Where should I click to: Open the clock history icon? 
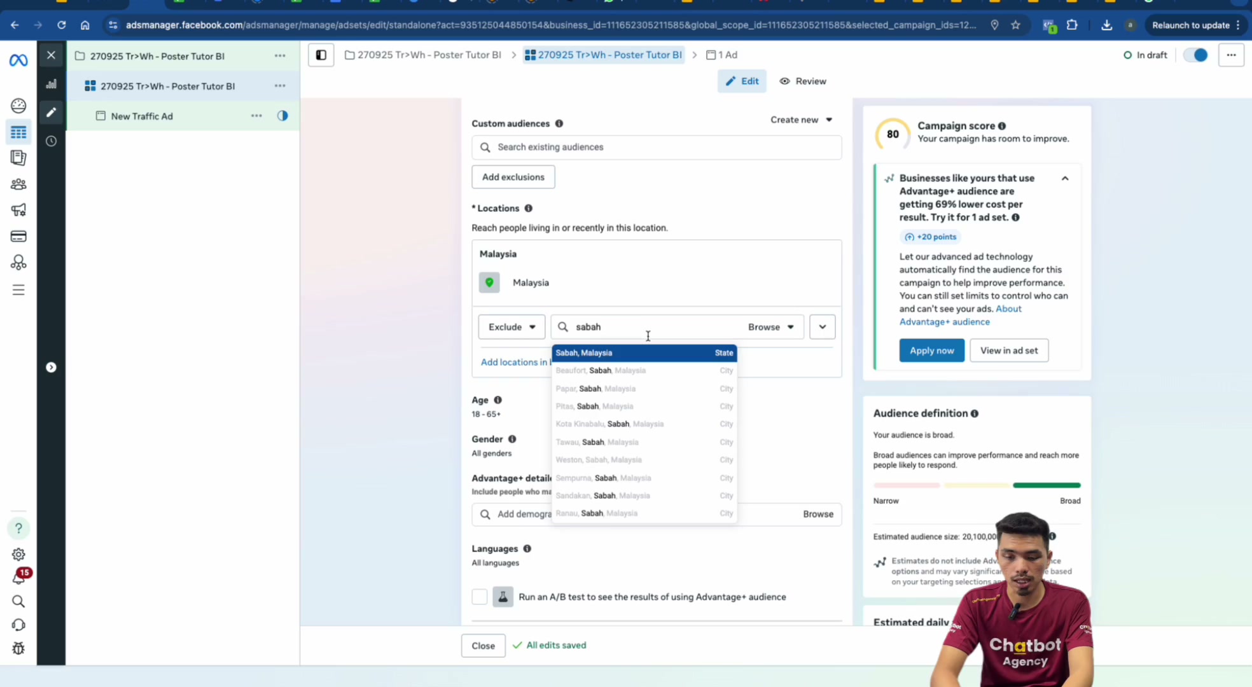(x=51, y=141)
